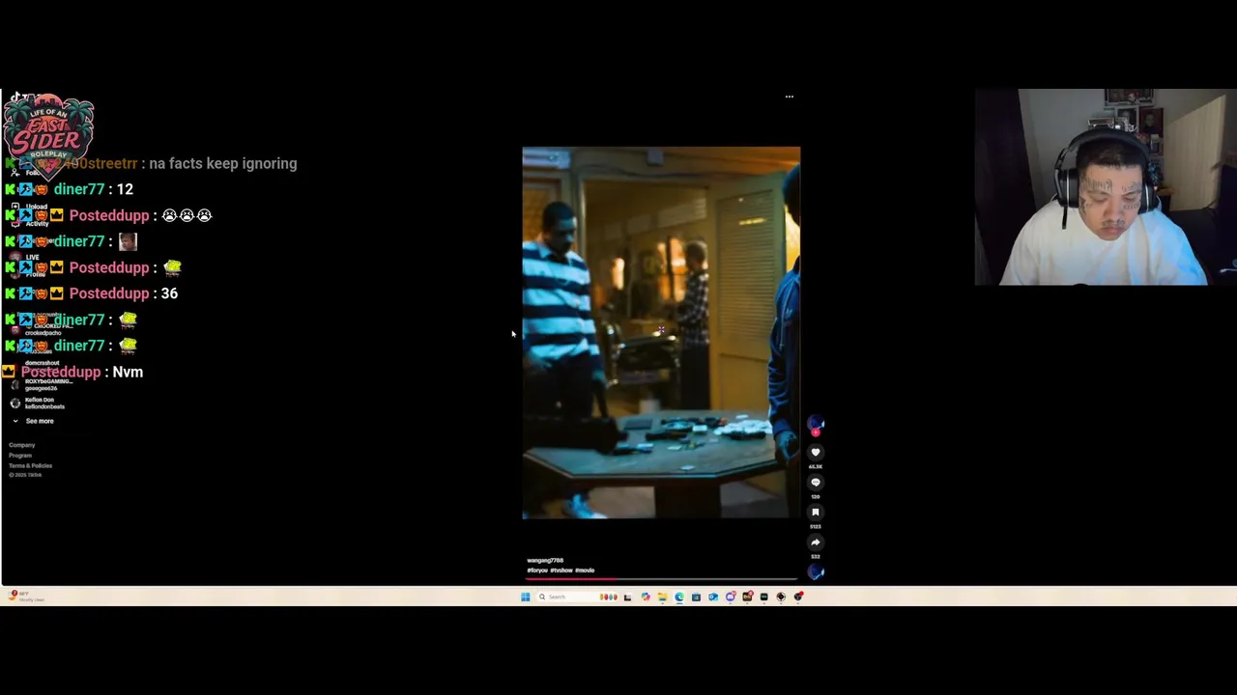Click the TikTok video player area
The image size is (1237, 695).
tap(661, 332)
